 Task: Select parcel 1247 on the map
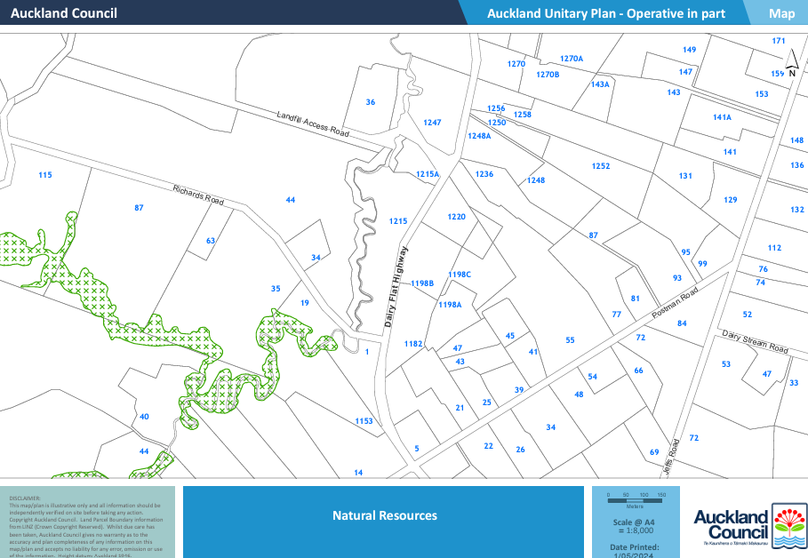(x=432, y=123)
